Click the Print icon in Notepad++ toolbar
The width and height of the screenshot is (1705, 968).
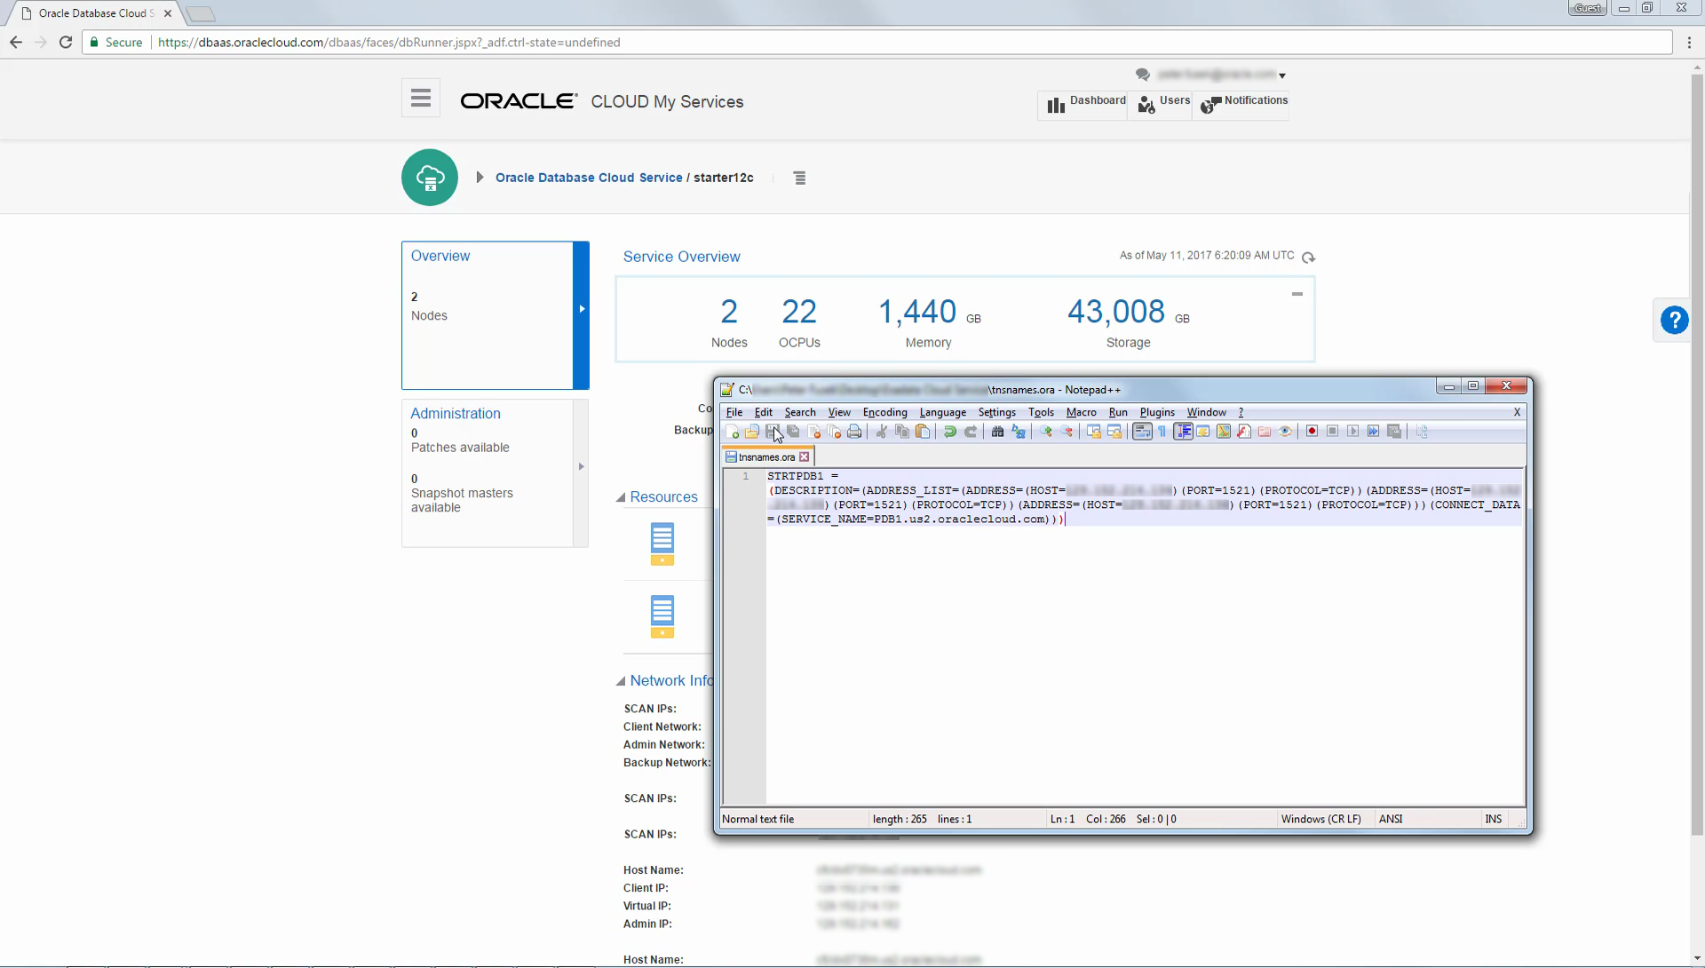[x=854, y=432]
